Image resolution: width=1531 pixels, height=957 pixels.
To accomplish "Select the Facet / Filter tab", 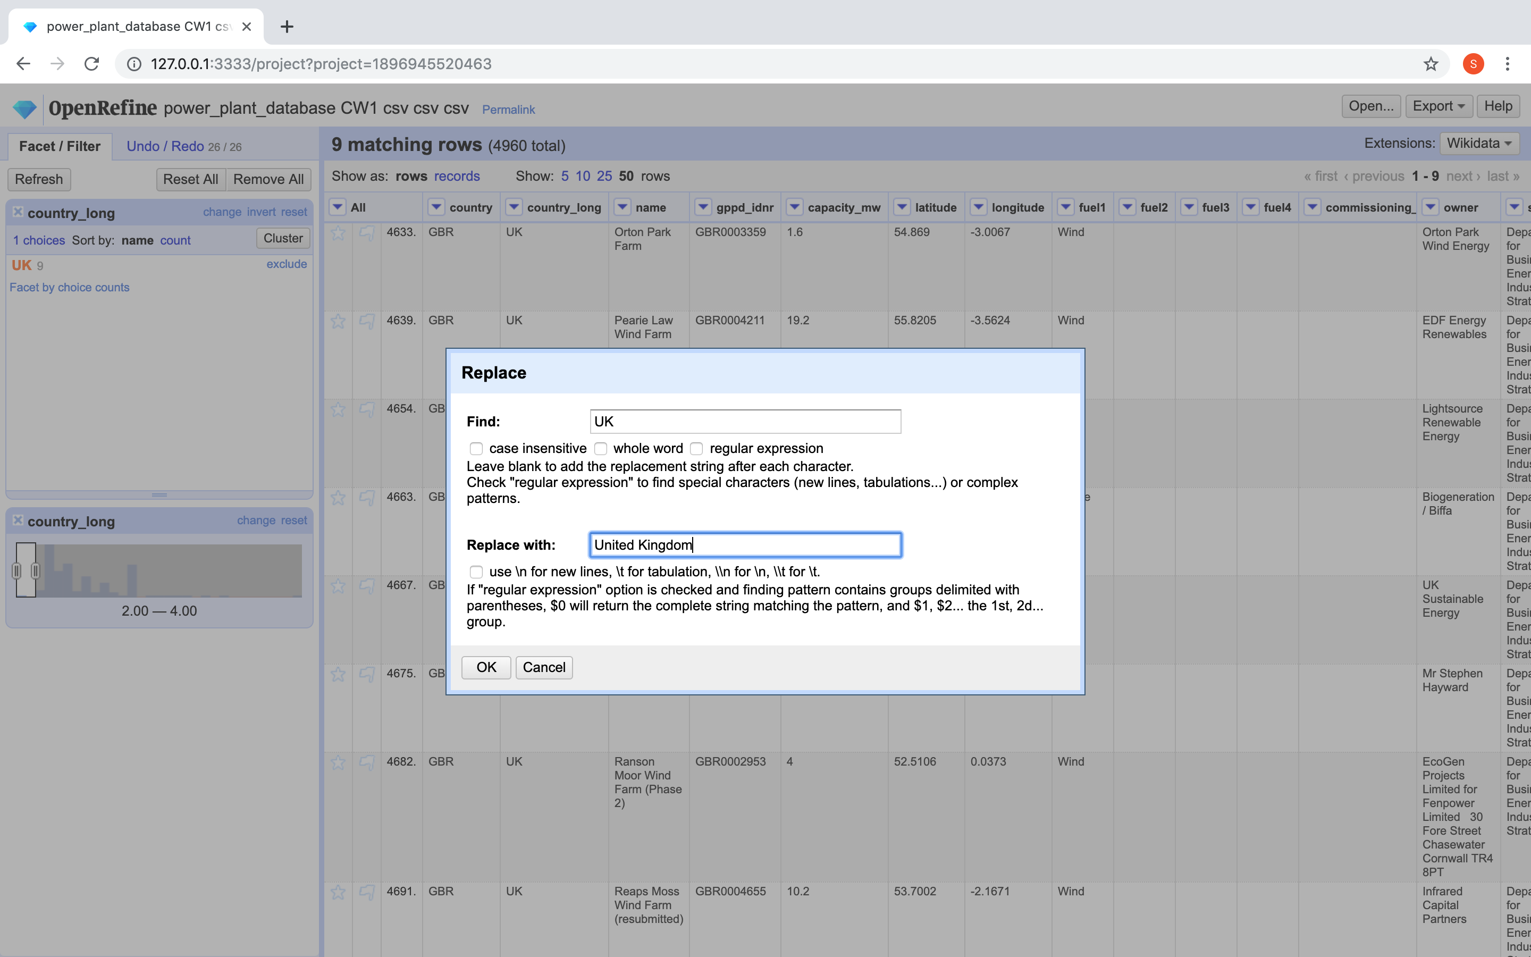I will [x=60, y=146].
